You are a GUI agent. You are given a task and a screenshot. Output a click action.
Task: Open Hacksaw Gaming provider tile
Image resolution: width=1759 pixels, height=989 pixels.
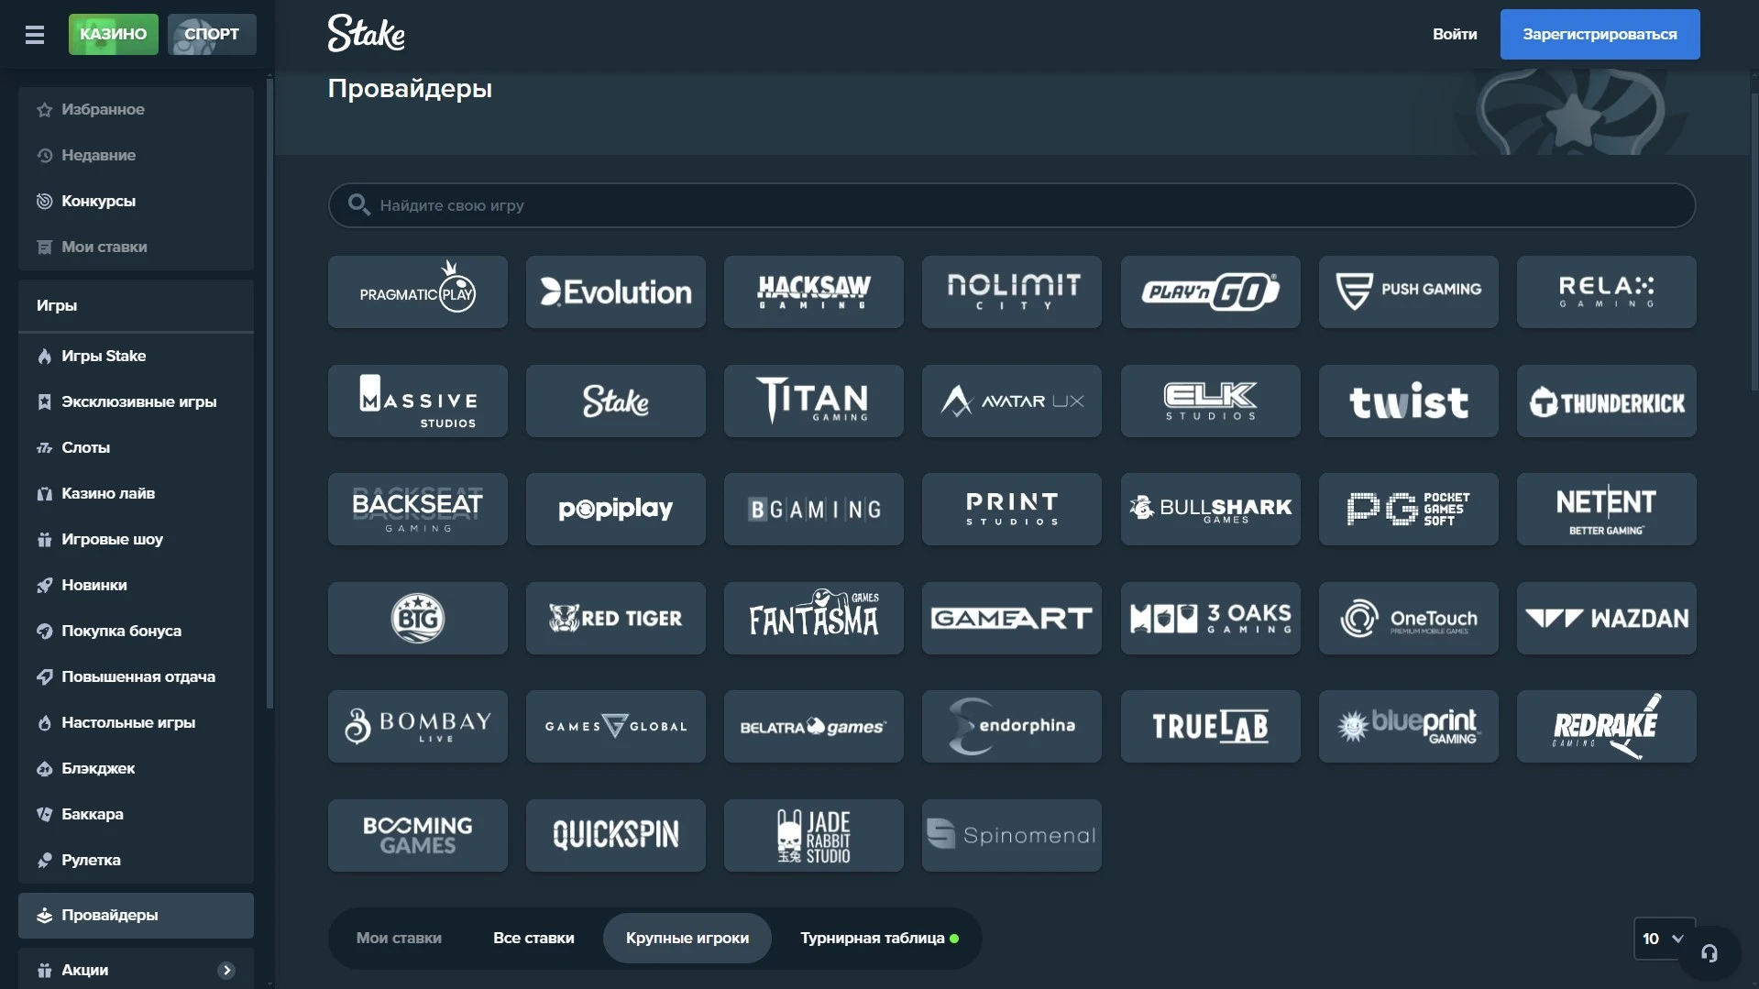coord(813,291)
